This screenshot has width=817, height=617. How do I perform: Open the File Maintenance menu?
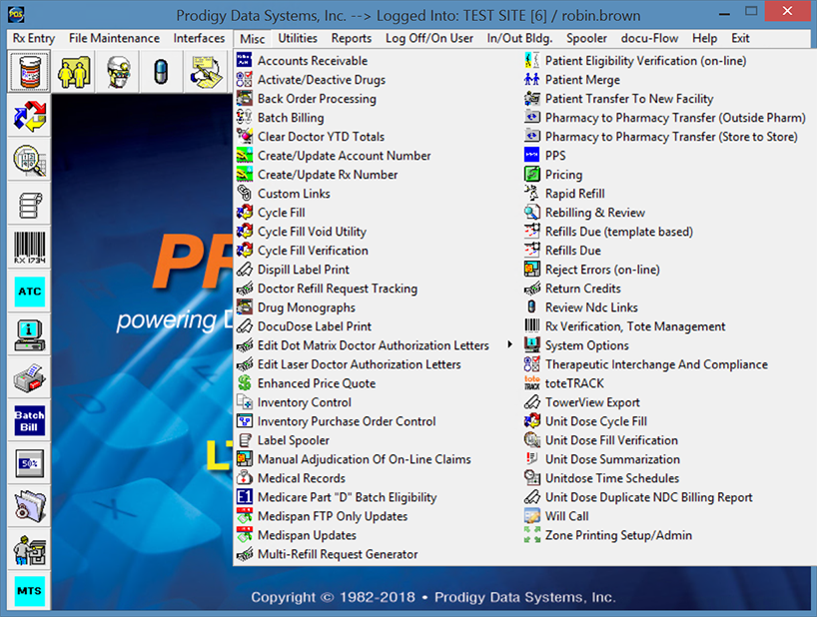[x=114, y=38]
